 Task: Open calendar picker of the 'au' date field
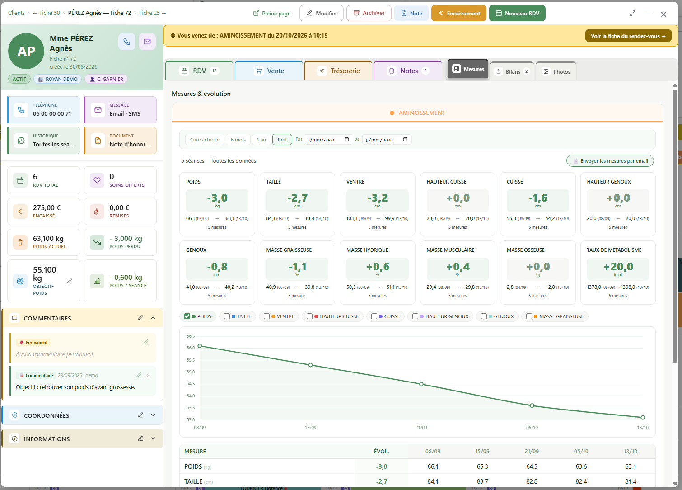coord(405,140)
